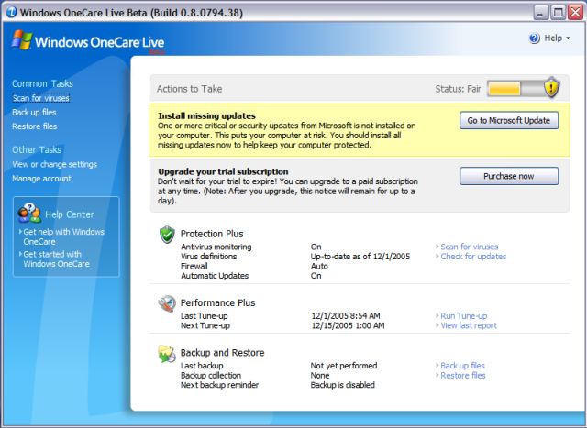Click the Windows OneCare flag logo
Viewport: 587px width, 428px height.
click(x=22, y=40)
